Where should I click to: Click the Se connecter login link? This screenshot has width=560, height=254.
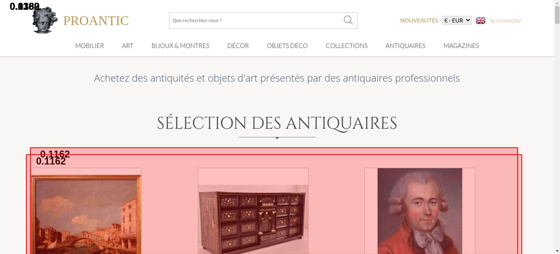[505, 20]
